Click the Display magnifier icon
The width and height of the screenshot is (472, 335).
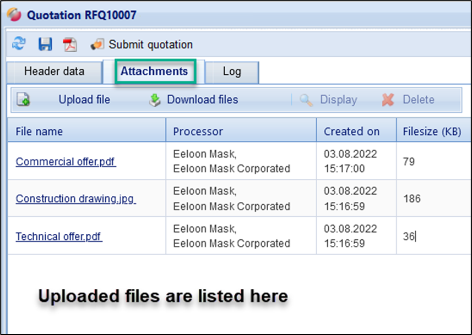[x=306, y=100]
